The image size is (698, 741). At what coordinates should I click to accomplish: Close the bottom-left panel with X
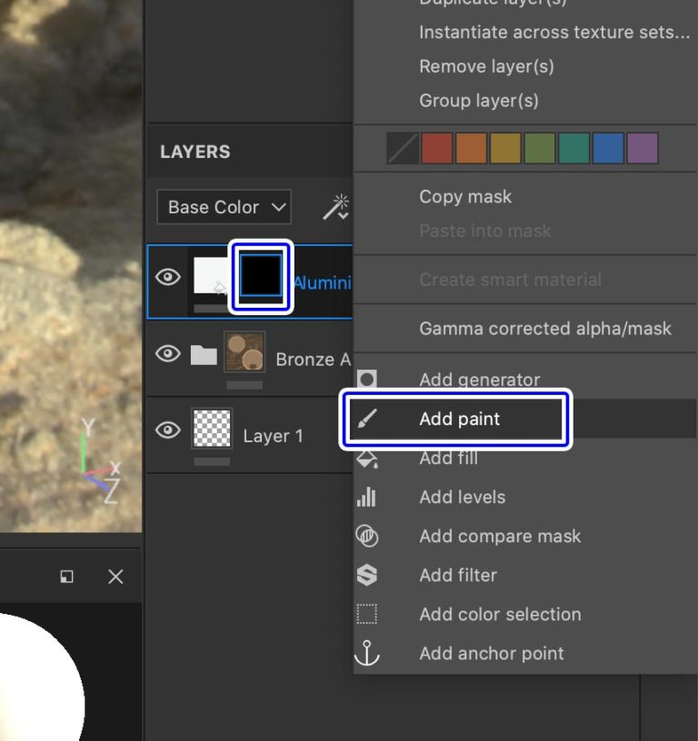(x=115, y=577)
